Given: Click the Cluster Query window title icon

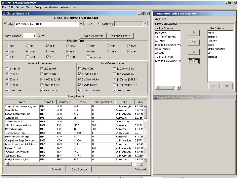Looking at the screenshot, I should pos(4,14).
